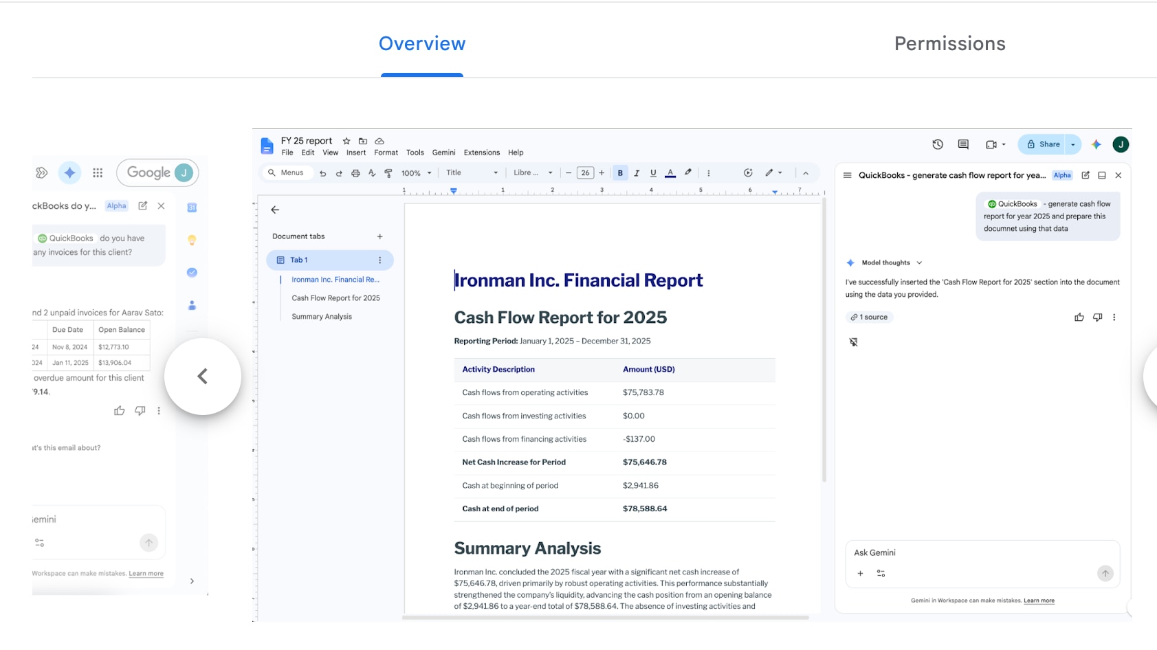1157x650 pixels.
Task: Select the Overview tab
Action: click(x=422, y=44)
